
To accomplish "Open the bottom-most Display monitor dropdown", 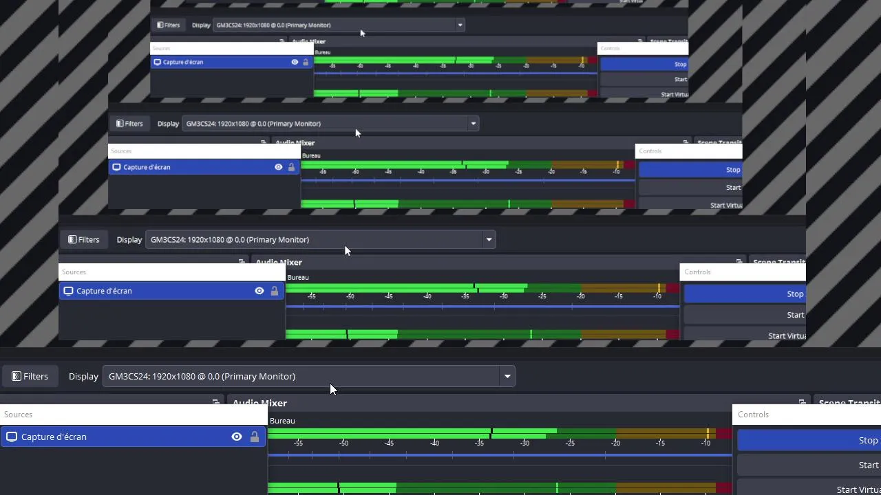I will point(308,376).
